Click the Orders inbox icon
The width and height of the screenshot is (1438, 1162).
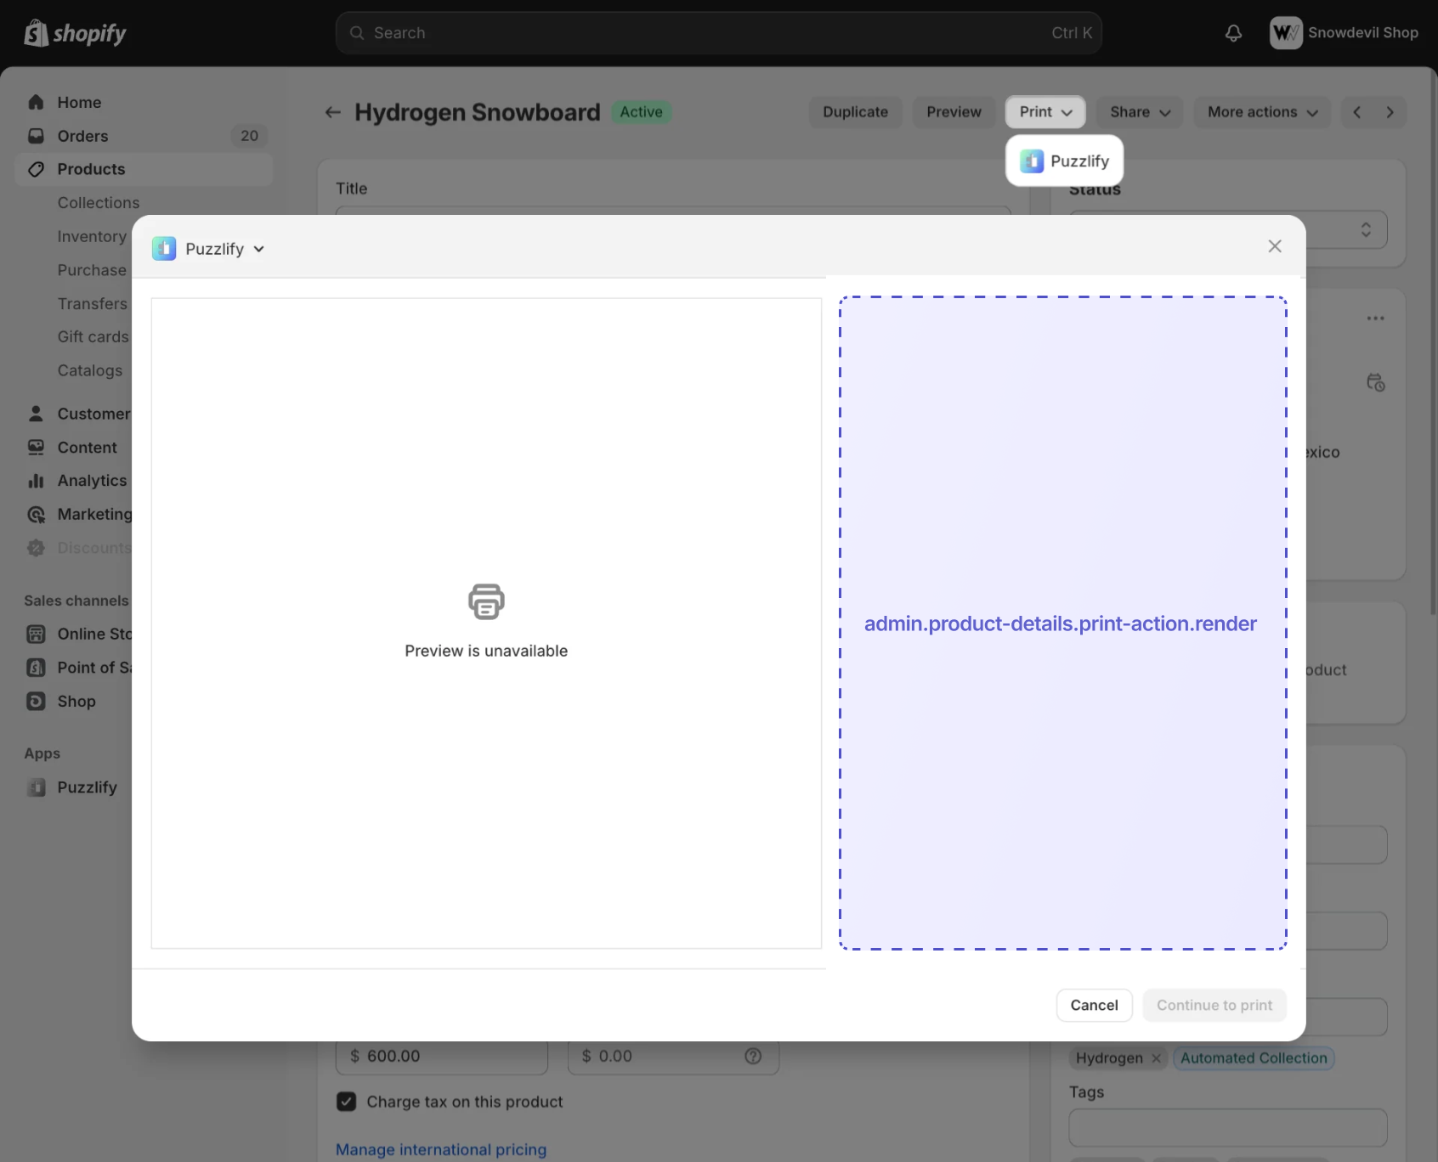[x=36, y=136]
